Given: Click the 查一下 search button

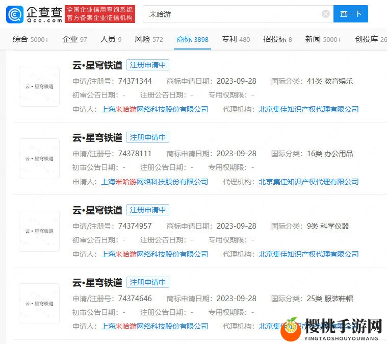Looking at the screenshot, I should [x=350, y=14].
